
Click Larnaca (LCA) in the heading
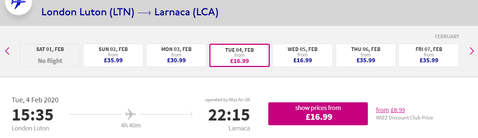pyautogui.click(x=186, y=12)
